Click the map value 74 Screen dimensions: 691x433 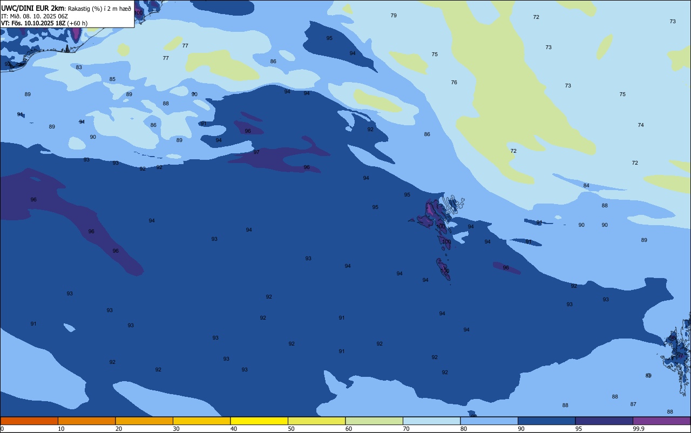(641, 125)
